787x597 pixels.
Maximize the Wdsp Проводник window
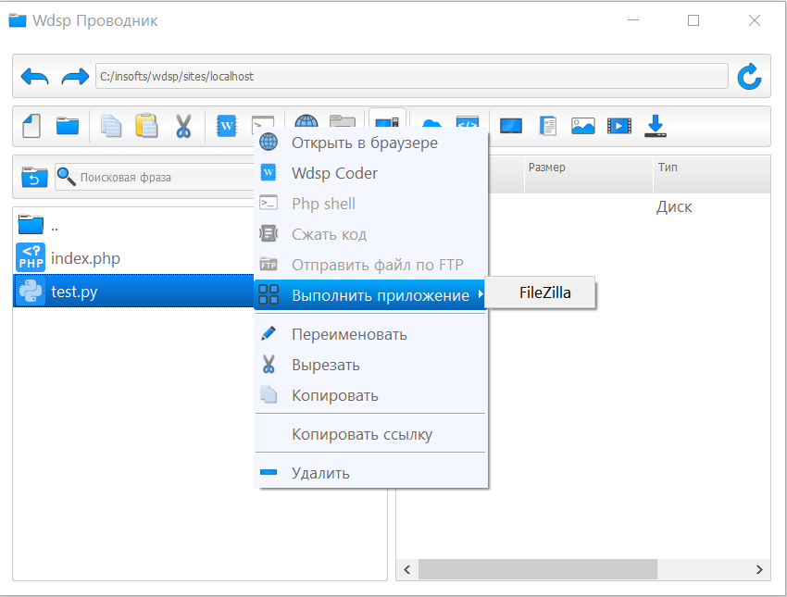pyautogui.click(x=693, y=20)
